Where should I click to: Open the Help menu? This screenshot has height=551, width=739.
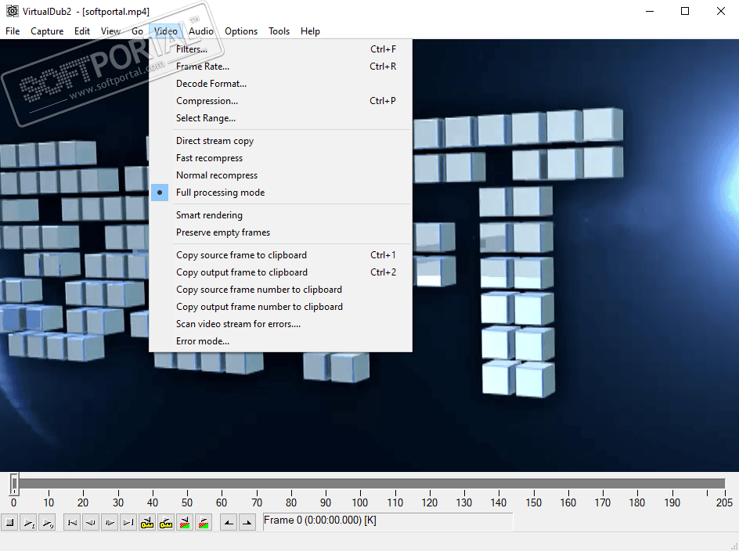(310, 31)
